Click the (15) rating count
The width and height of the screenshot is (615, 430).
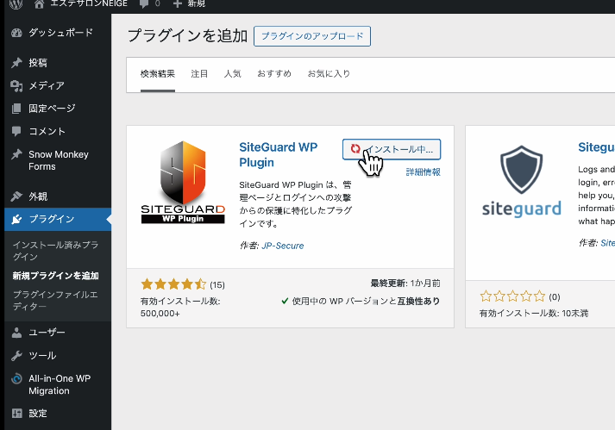217,285
